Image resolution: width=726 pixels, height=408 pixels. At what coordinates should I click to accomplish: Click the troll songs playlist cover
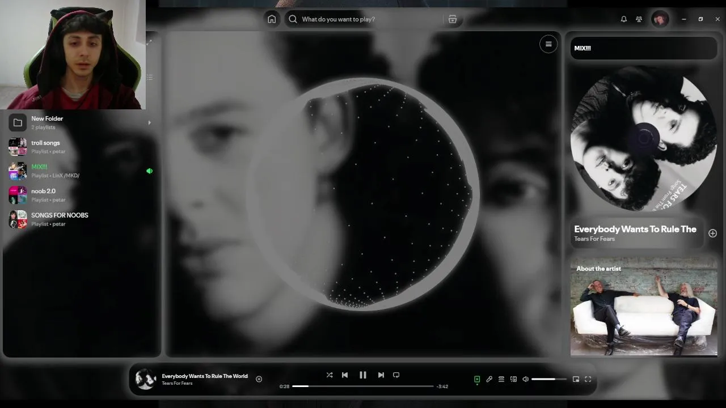[x=18, y=147]
